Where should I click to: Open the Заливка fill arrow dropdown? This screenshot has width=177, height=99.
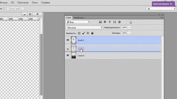[x=130, y=33]
